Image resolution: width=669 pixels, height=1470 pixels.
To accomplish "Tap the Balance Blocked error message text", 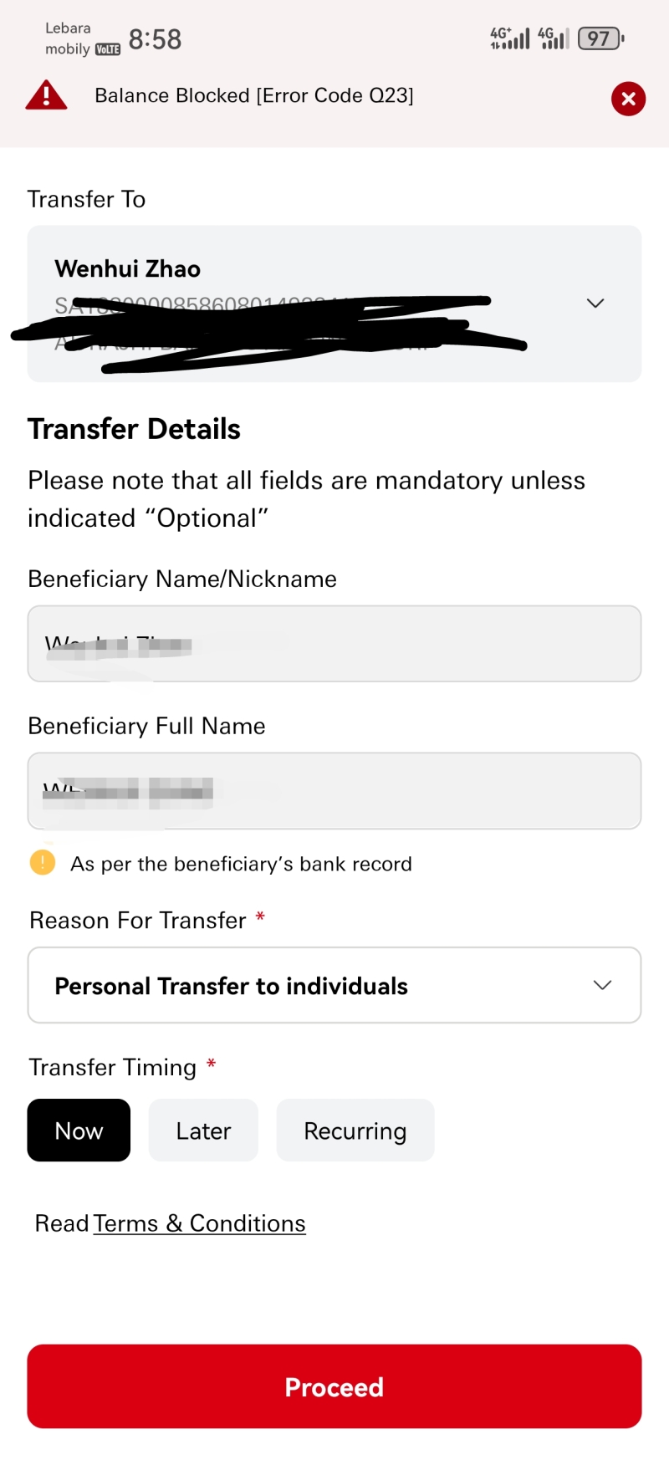I will (x=254, y=95).
